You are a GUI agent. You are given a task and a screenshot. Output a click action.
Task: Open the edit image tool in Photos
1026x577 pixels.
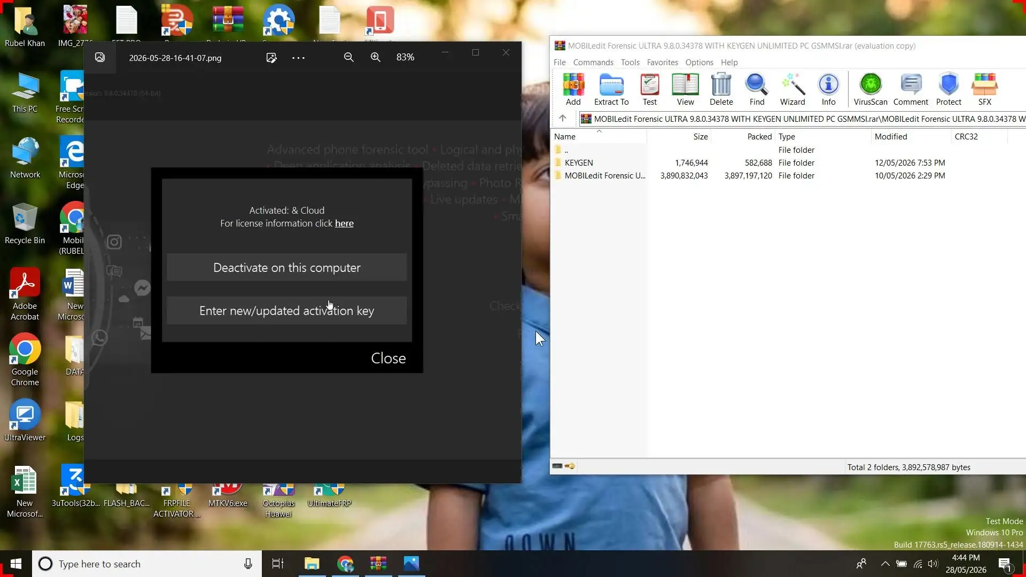tap(271, 58)
